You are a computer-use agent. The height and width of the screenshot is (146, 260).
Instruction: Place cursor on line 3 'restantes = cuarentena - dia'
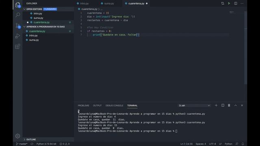coord(107,20)
